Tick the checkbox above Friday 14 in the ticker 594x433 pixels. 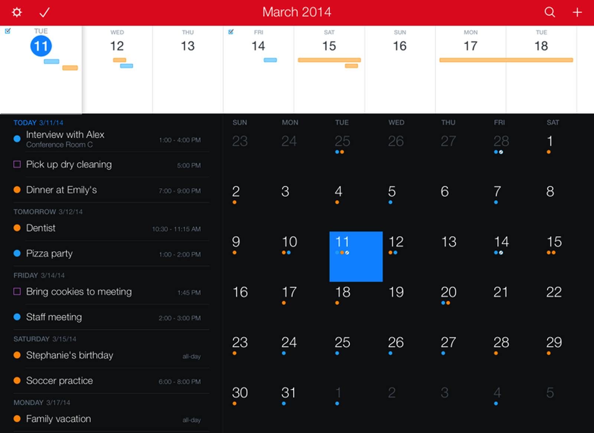(x=231, y=32)
